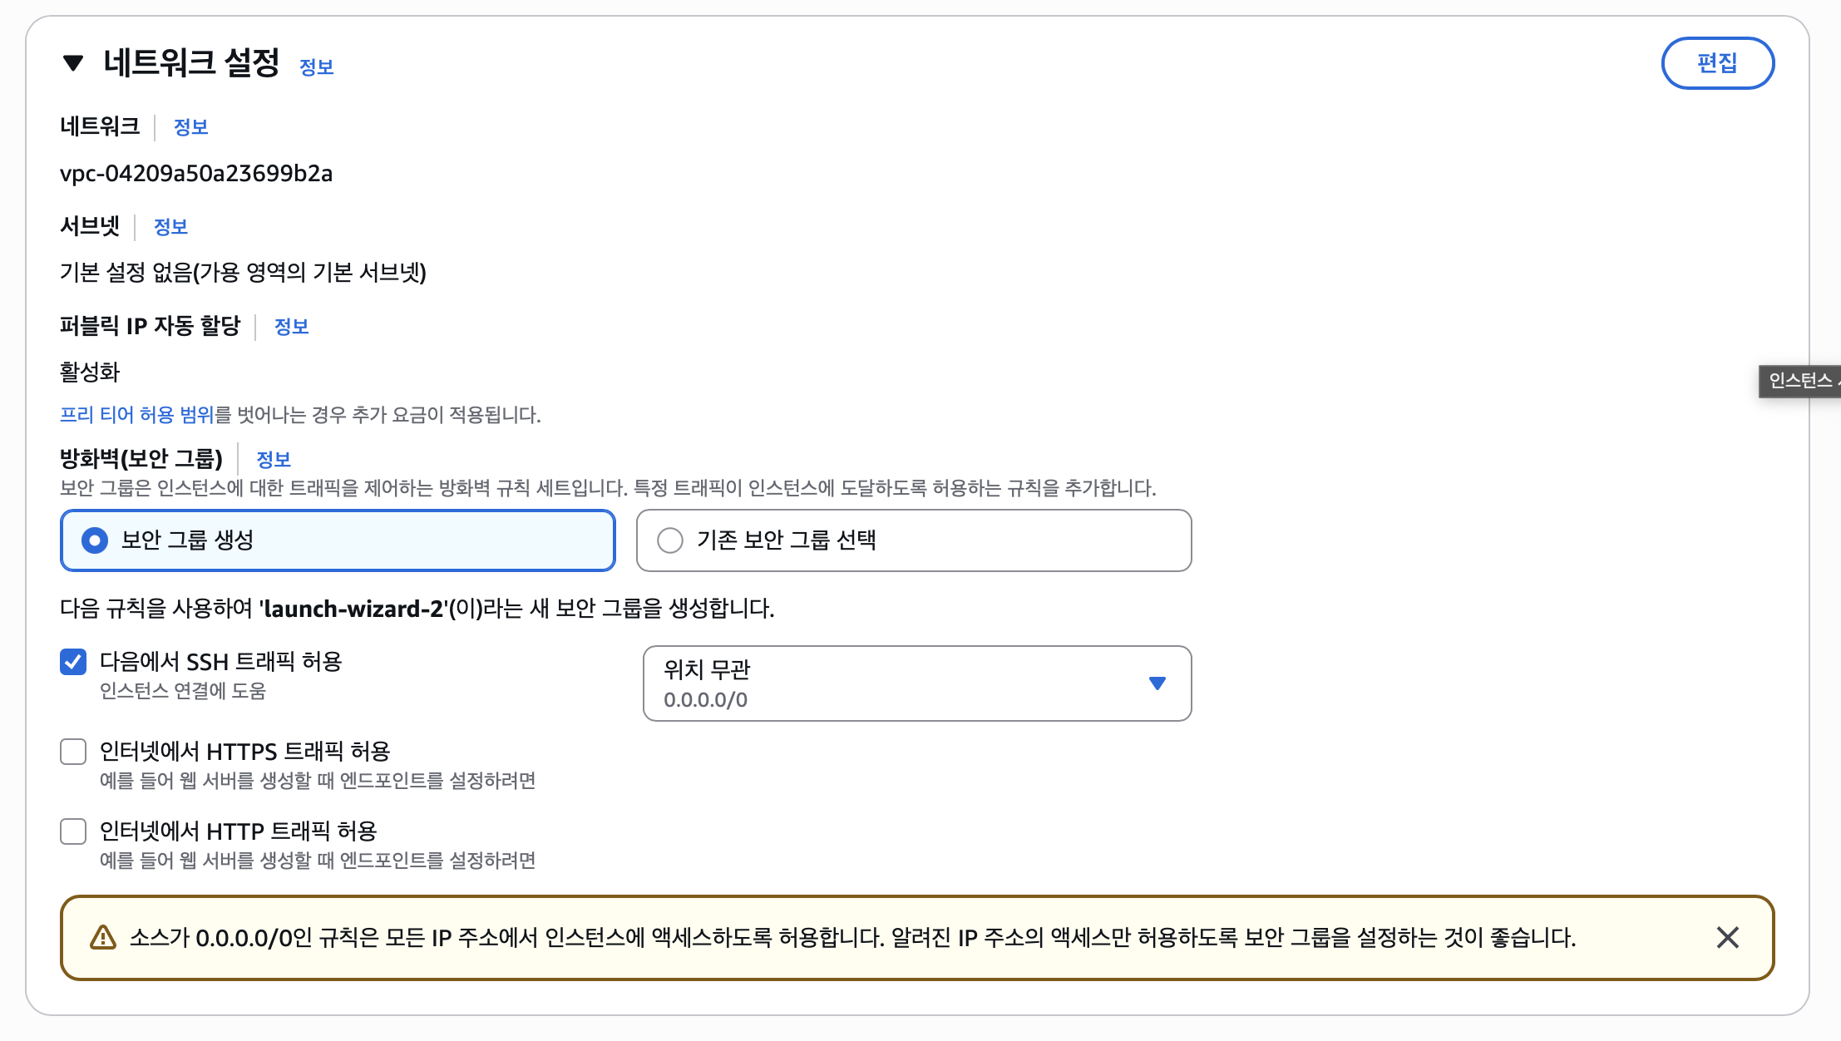Viewport: 1841px width, 1041px height.
Task: Click the 편집 button
Action: (x=1717, y=63)
